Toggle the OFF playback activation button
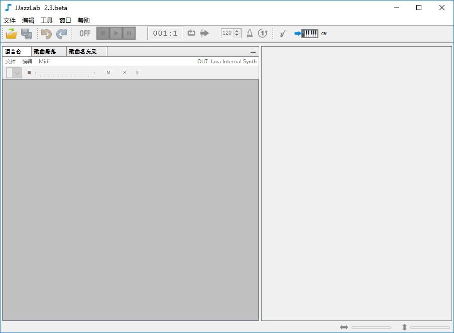The width and height of the screenshot is (454, 333). tap(85, 33)
